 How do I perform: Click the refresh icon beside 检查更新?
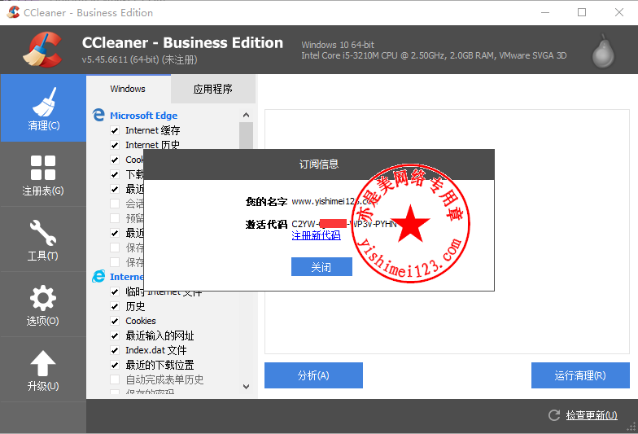coord(554,415)
